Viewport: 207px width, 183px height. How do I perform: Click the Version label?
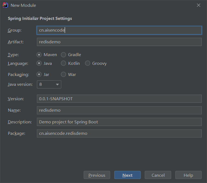[x=16, y=99]
